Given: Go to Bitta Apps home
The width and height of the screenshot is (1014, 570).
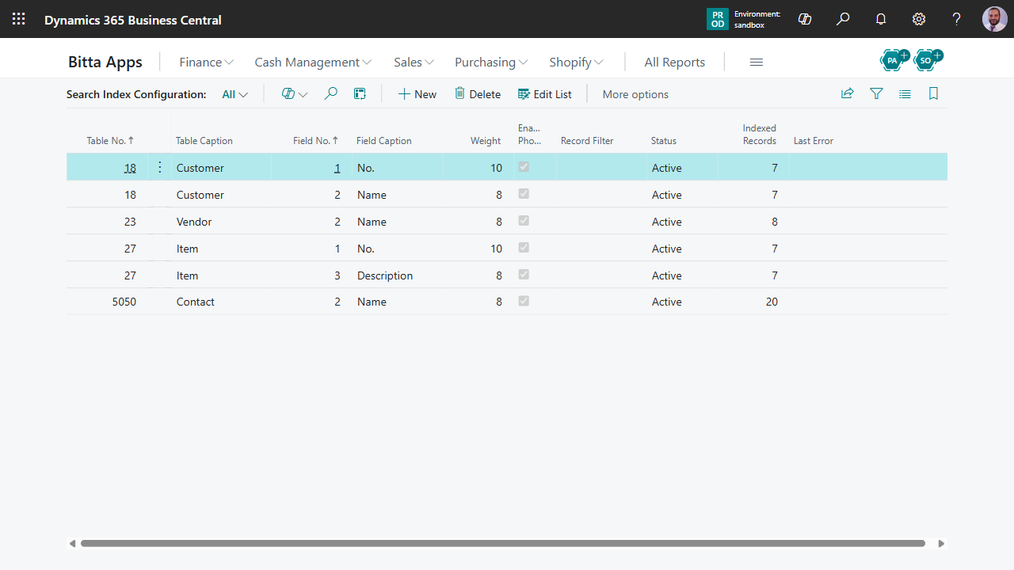Looking at the screenshot, I should (x=105, y=62).
